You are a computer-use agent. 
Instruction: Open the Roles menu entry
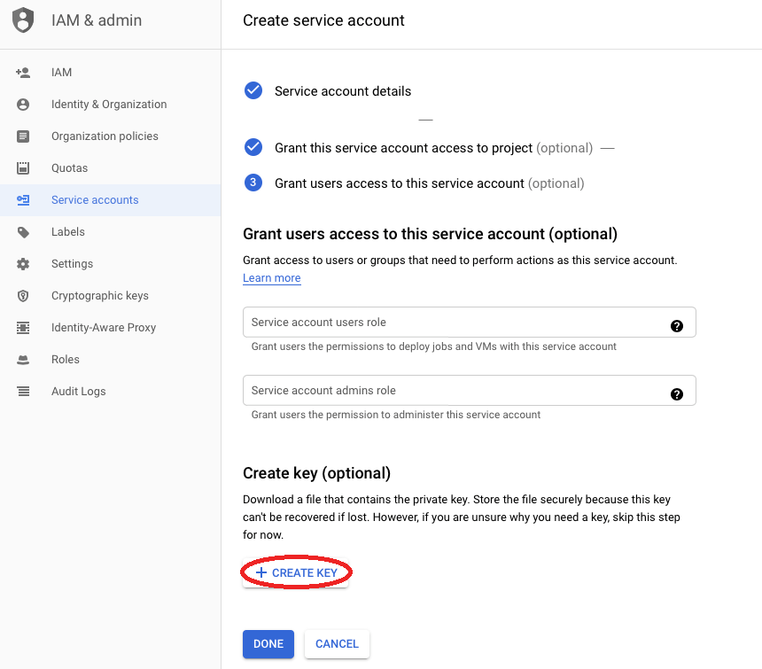(x=67, y=359)
